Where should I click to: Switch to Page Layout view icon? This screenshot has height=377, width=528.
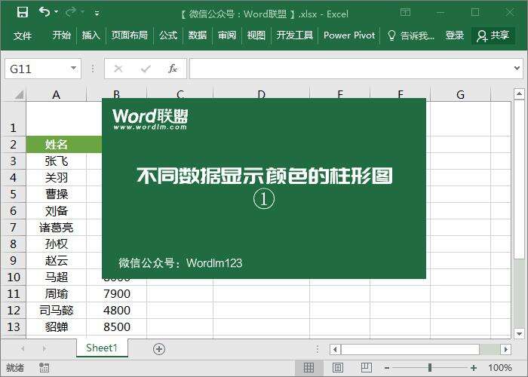[x=338, y=368]
